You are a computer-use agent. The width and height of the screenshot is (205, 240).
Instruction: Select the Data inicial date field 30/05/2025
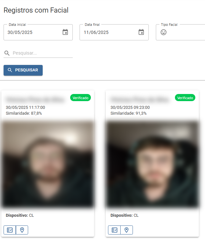[38, 32]
